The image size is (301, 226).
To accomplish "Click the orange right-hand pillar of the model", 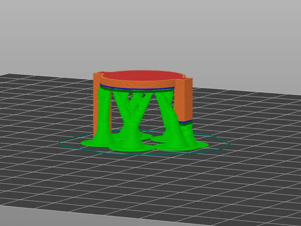I will tap(184, 99).
